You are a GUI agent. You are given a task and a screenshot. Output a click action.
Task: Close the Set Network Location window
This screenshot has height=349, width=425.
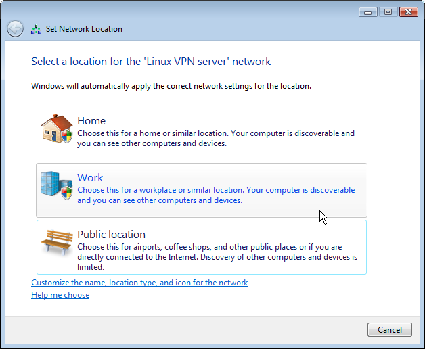pos(409,12)
